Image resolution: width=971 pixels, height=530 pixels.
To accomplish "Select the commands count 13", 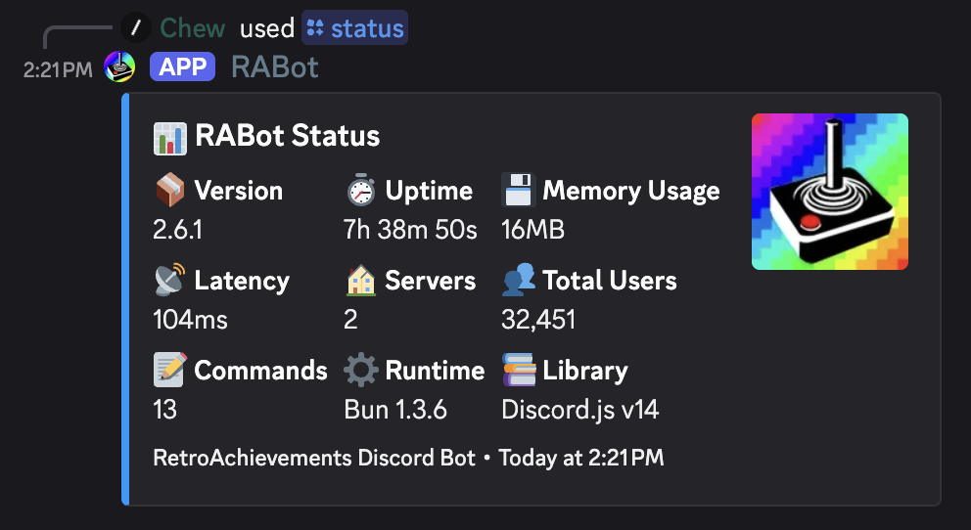I will click(164, 410).
